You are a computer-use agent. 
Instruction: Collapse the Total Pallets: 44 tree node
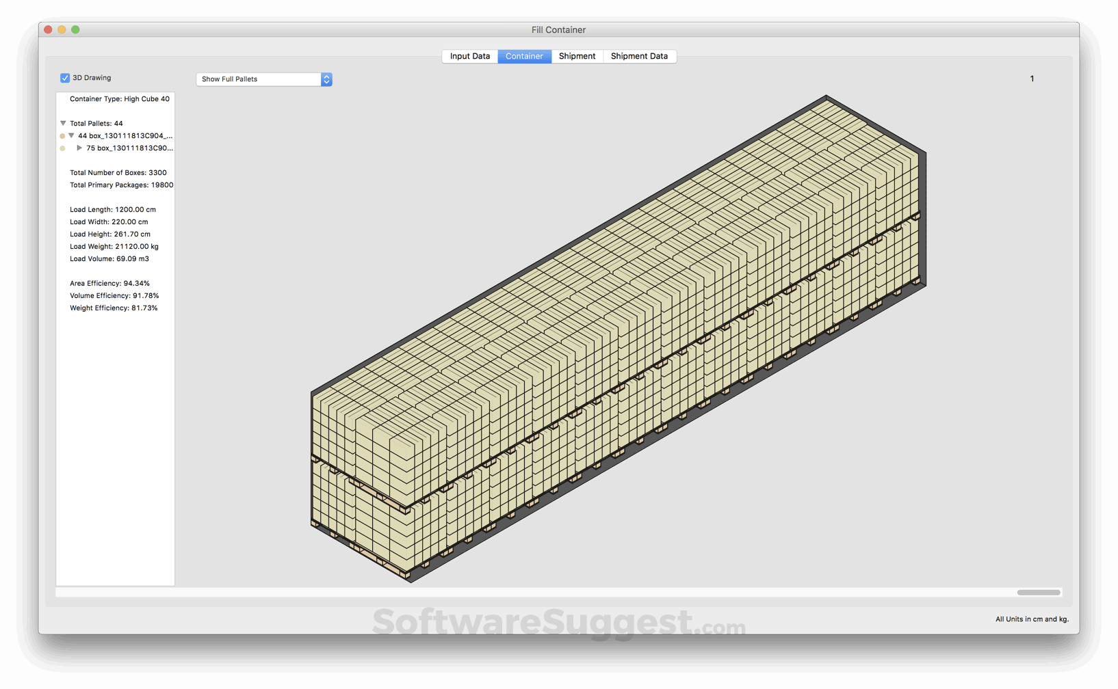tap(62, 123)
